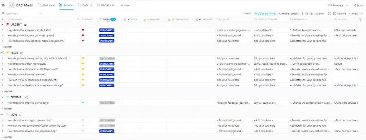Open the search options dropdown arrow
The width and height of the screenshot is (366, 140).
point(41,14)
